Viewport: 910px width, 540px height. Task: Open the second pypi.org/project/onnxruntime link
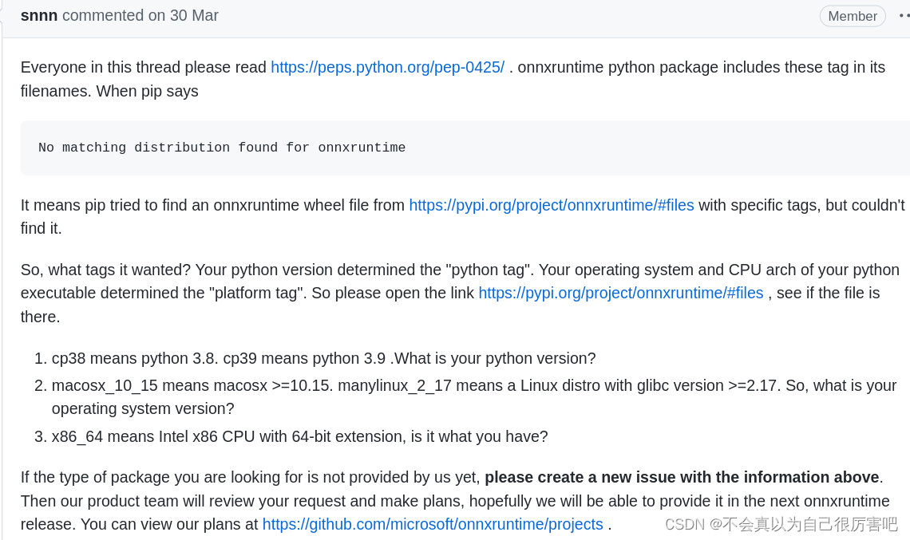click(x=621, y=293)
